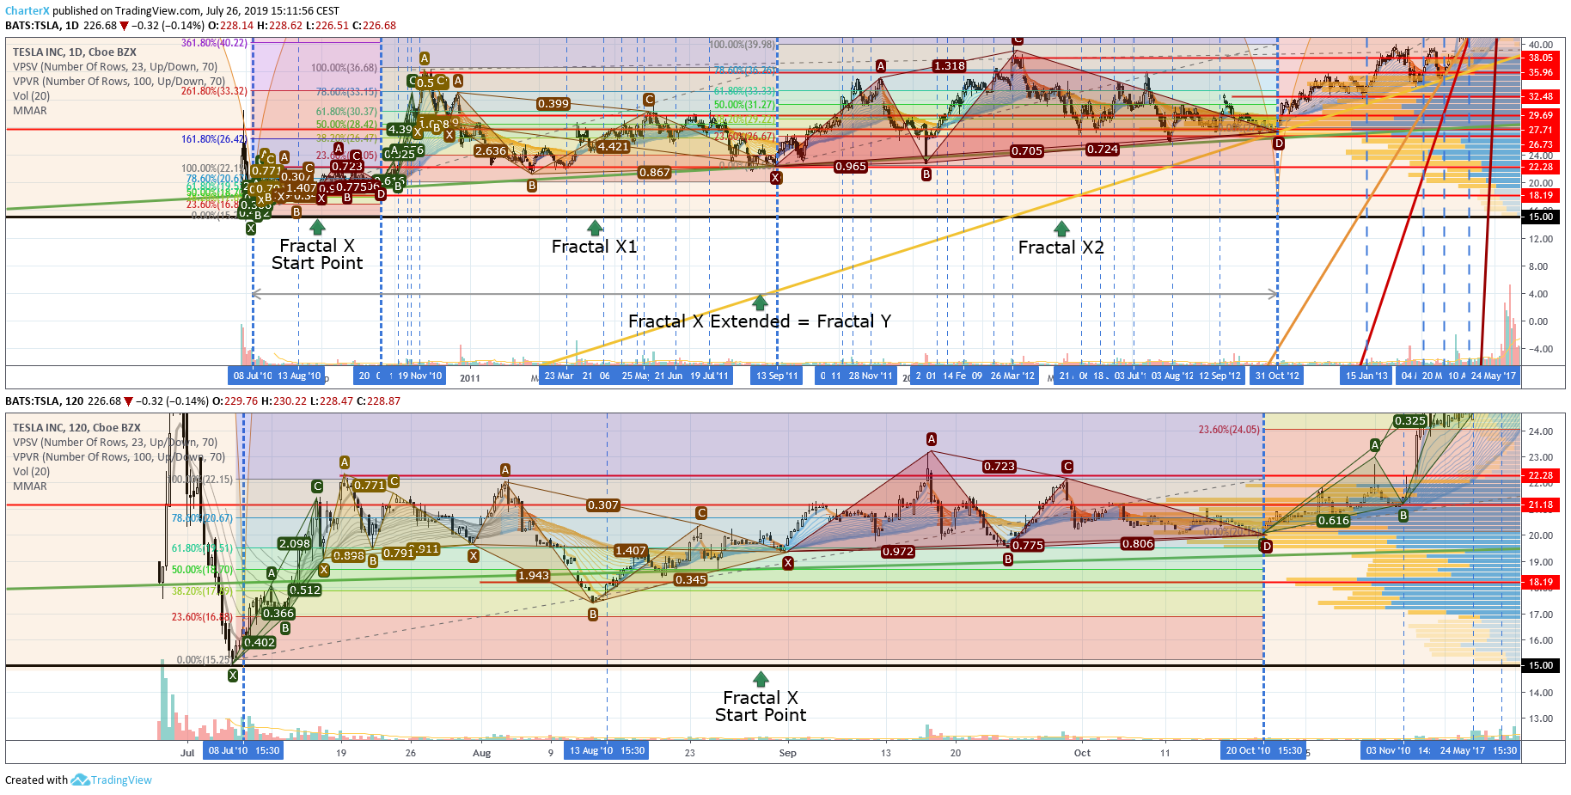Select the 'Fractal X Extended = Fractal Y' label

coord(760,321)
